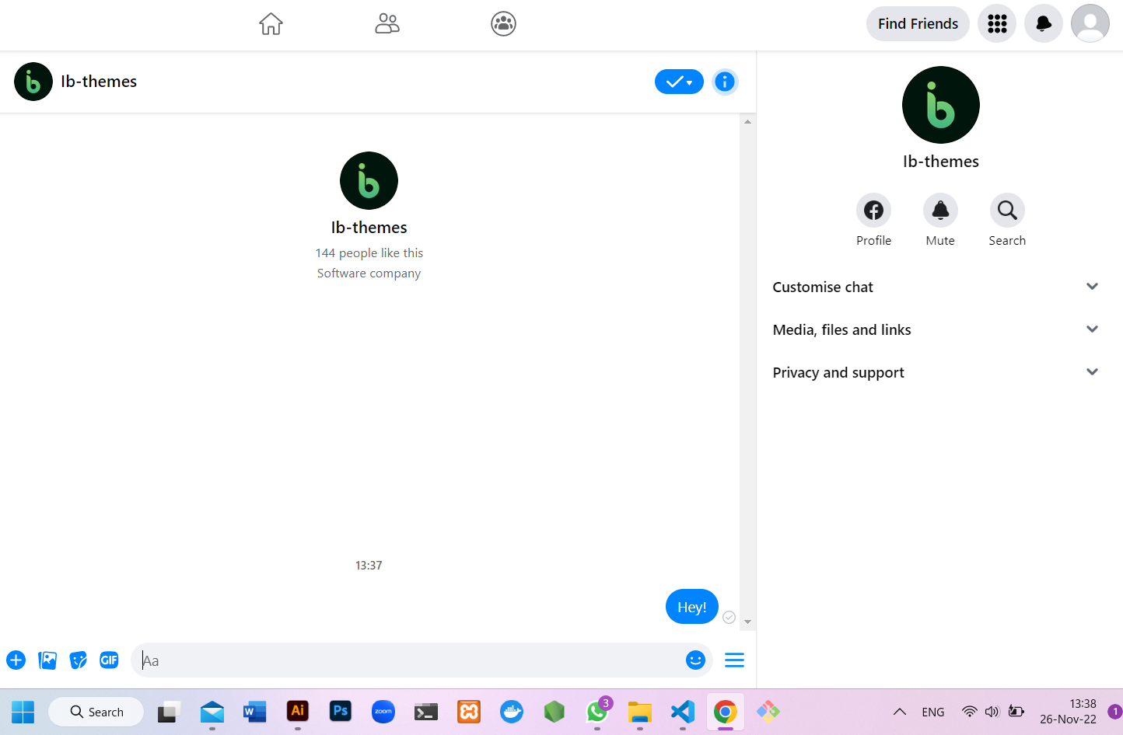
Task: Click the 13:37 timestamp
Action: [x=369, y=566]
